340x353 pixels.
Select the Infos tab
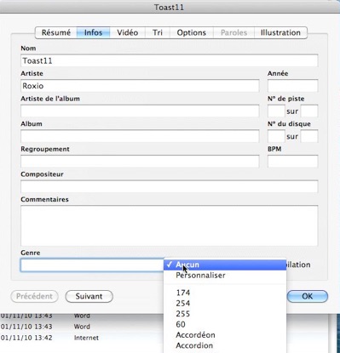click(93, 32)
